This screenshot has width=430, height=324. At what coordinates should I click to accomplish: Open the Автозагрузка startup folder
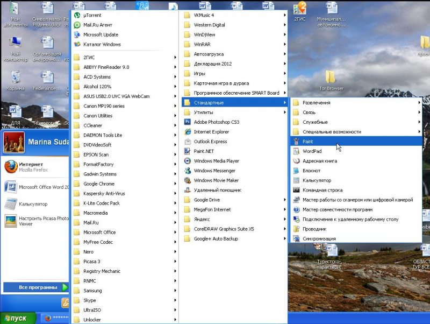click(234, 54)
